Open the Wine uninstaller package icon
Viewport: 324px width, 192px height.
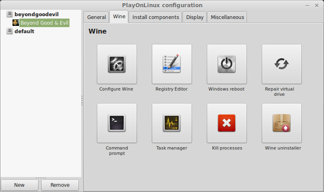(281, 123)
